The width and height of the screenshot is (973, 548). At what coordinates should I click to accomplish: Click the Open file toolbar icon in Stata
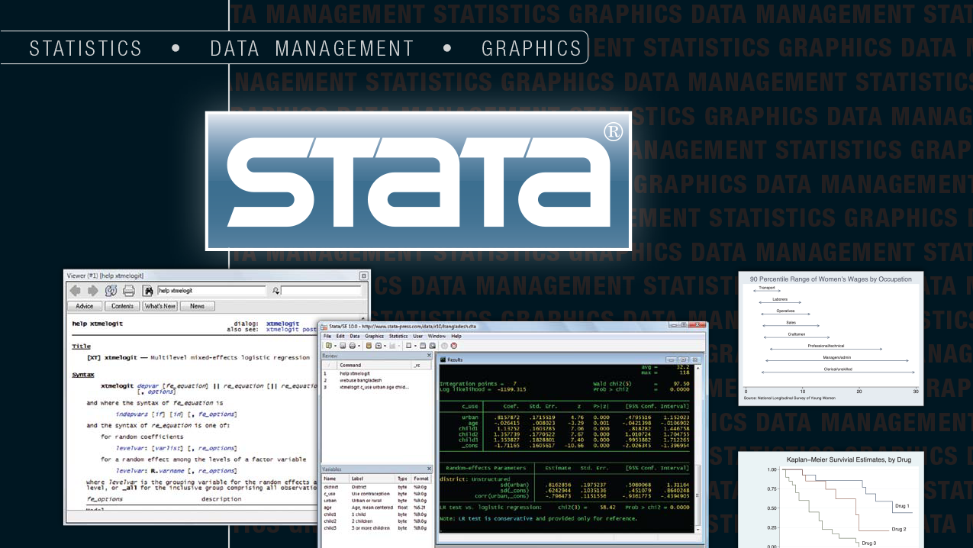click(x=329, y=346)
